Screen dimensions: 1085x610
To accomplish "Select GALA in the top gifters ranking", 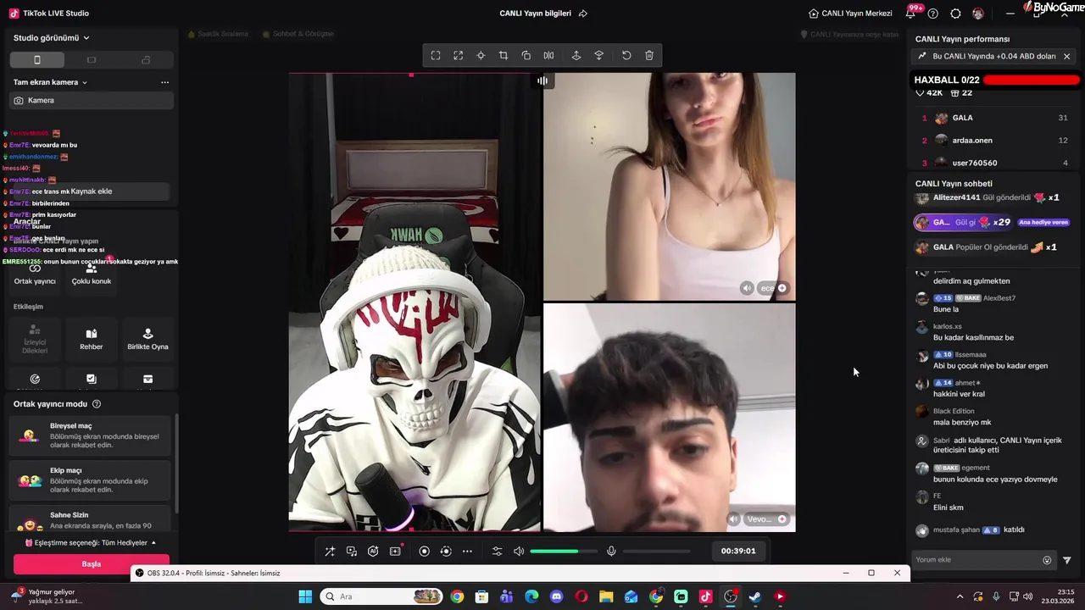I will [x=994, y=118].
